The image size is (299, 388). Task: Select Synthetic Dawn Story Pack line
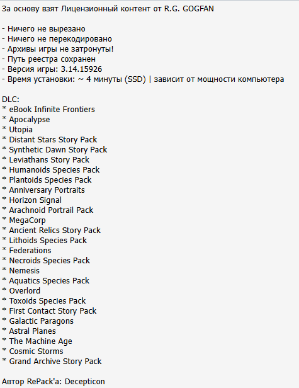[58, 150]
